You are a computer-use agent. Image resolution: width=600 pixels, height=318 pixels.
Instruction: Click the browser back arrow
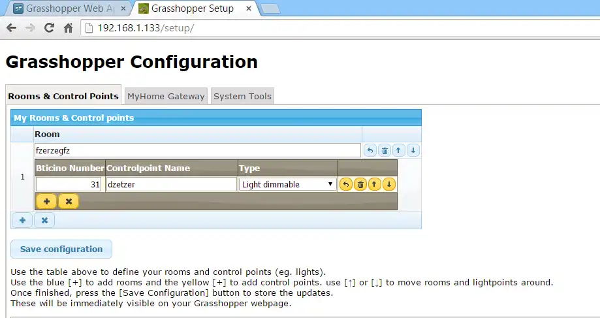(12, 28)
